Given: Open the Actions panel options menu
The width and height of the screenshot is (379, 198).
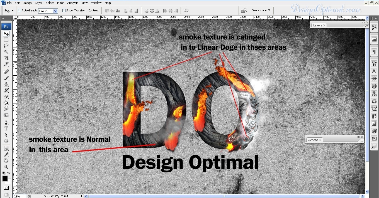Looking at the screenshot, I should pos(361,141).
